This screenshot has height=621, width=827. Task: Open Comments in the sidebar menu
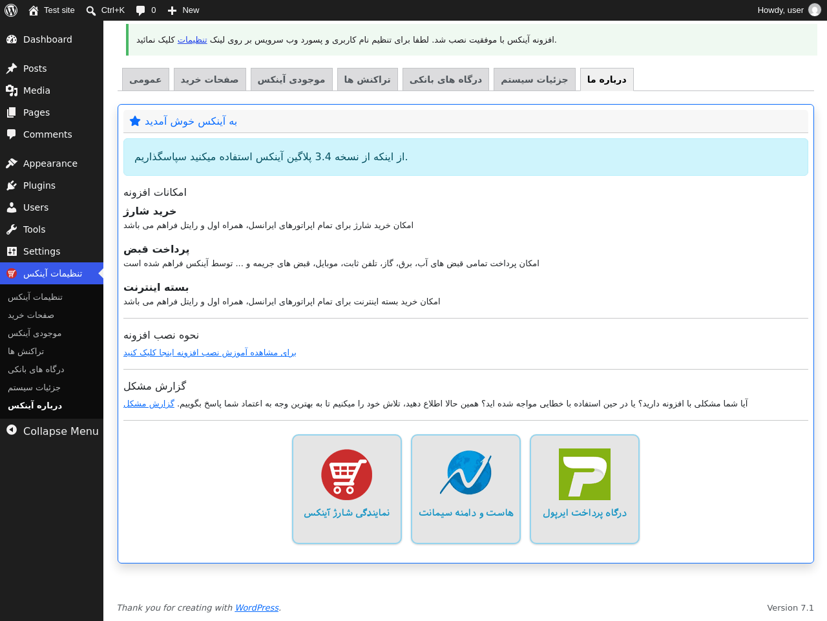(52, 134)
